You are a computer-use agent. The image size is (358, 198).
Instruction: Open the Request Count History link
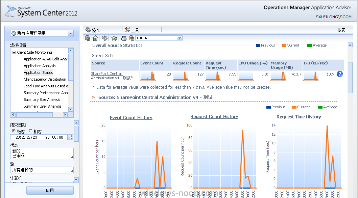pos(214,117)
